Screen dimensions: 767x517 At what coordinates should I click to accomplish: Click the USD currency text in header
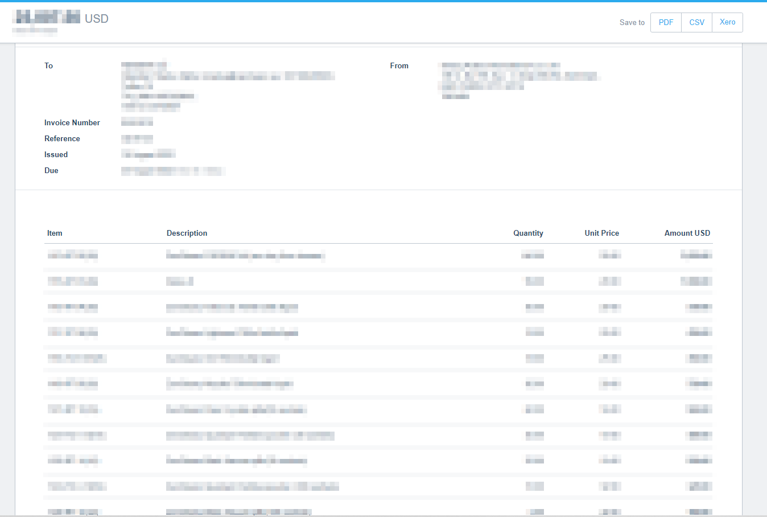tap(96, 19)
